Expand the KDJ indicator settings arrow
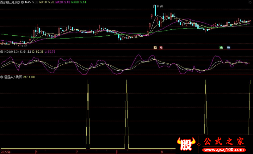The height and width of the screenshot is (154, 253). [x=2, y=51]
